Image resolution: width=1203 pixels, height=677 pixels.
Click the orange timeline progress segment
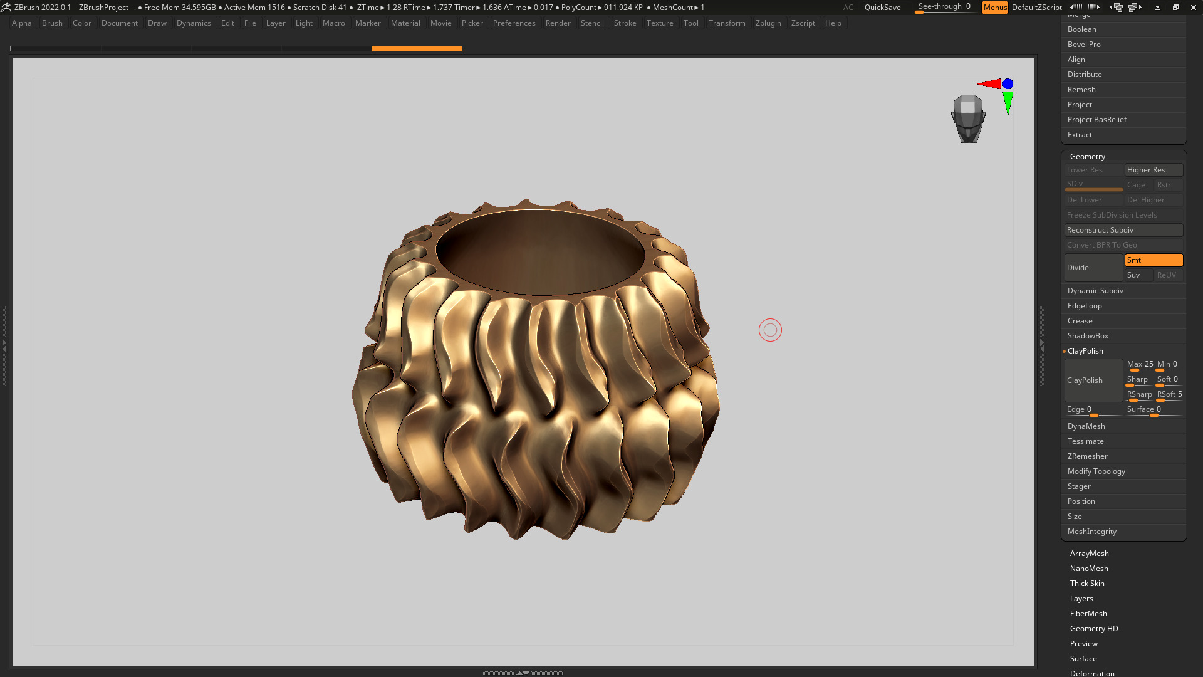[417, 48]
